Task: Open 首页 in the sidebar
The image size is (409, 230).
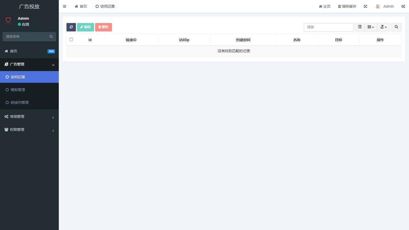Action: click(29, 51)
